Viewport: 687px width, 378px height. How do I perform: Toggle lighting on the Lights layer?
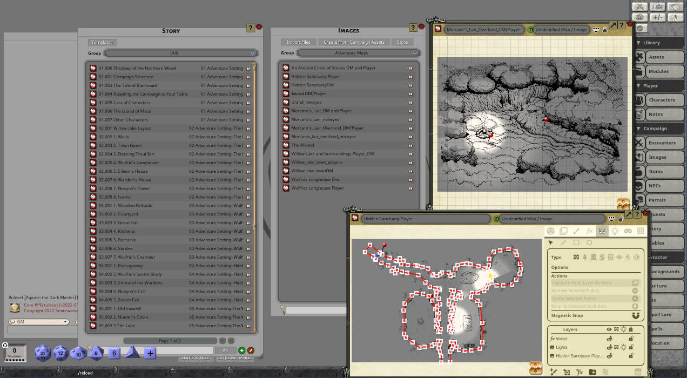point(623,347)
